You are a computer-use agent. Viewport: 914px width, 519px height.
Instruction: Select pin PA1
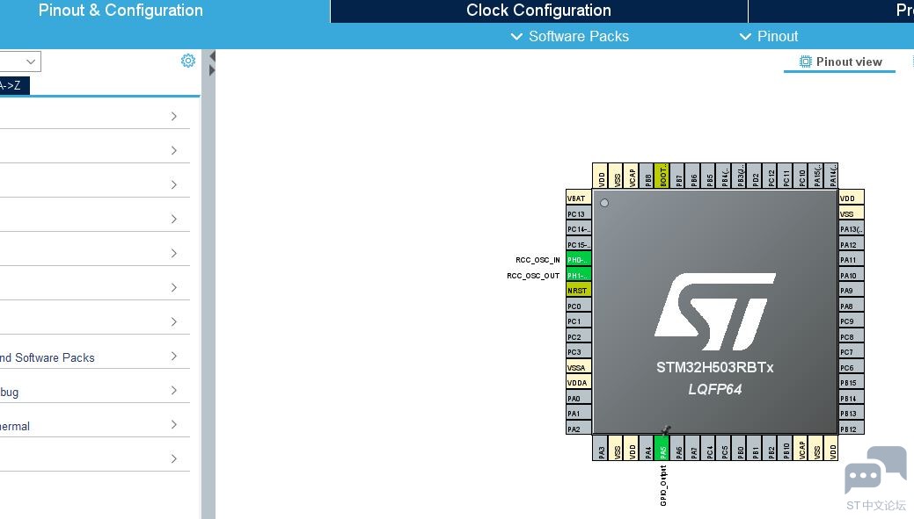578,413
